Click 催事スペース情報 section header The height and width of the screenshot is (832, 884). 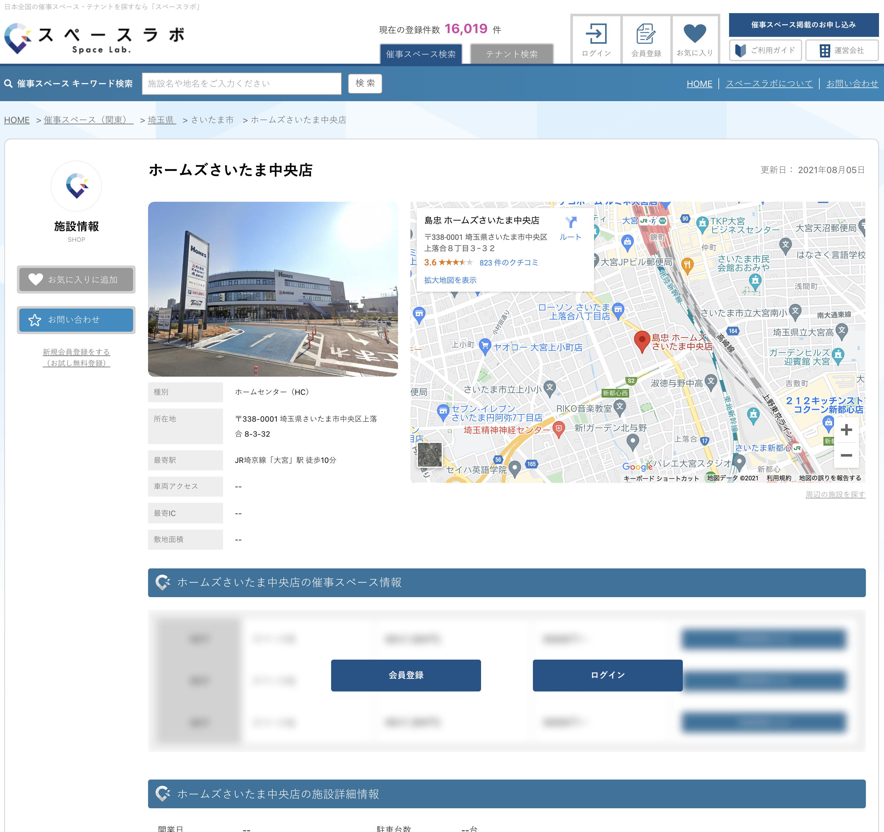click(x=506, y=582)
